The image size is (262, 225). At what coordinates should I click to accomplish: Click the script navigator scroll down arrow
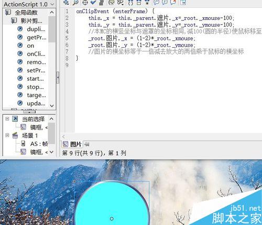(x=51, y=152)
